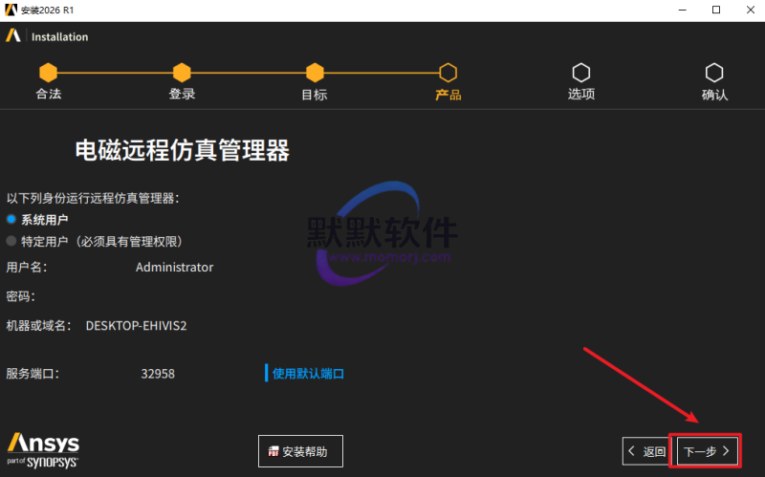Screen dimensions: 765x477
Task: Click the 登录 step hexagon icon
Action: coord(182,73)
